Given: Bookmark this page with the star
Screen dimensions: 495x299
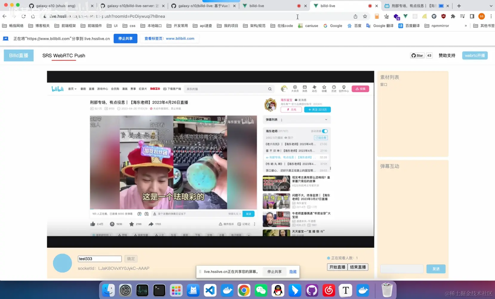Looking at the screenshot, I should coord(365,16).
